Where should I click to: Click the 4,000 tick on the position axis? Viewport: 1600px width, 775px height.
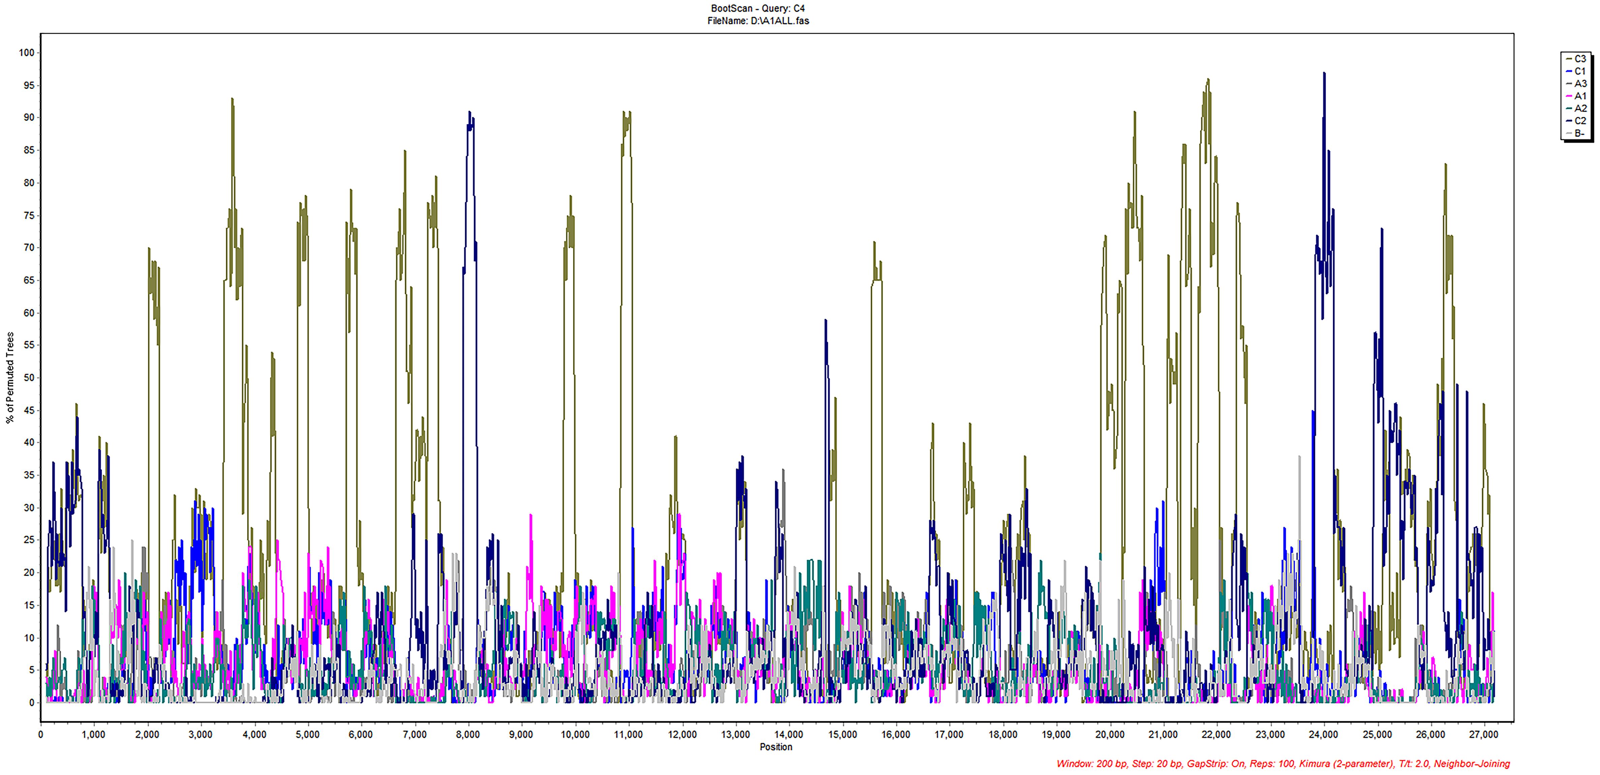click(x=254, y=735)
